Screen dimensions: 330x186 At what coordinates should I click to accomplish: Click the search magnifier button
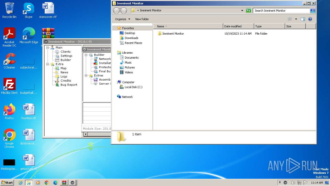coord(313,11)
